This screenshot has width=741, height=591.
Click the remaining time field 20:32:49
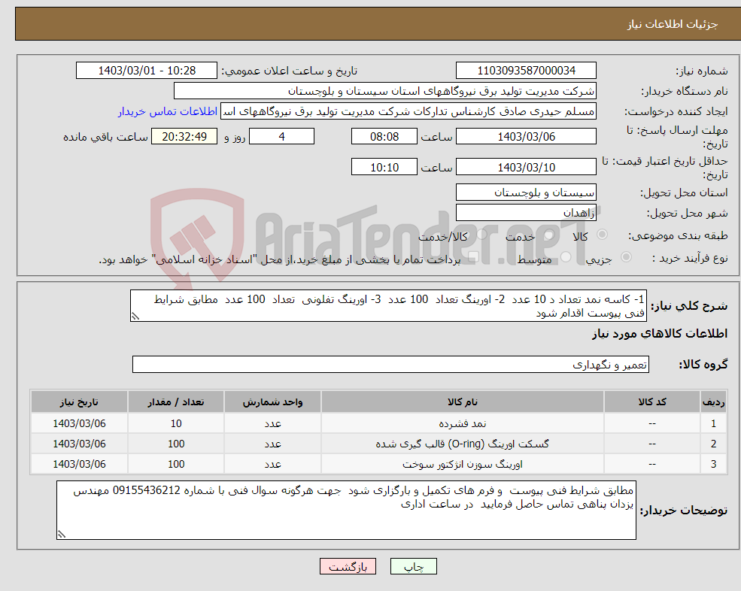pos(184,137)
